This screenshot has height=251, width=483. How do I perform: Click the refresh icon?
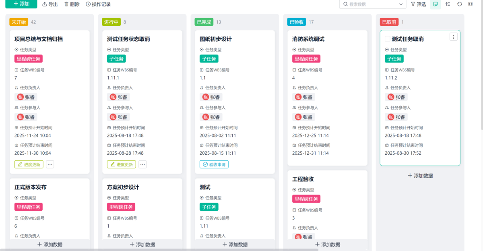tap(459, 4)
